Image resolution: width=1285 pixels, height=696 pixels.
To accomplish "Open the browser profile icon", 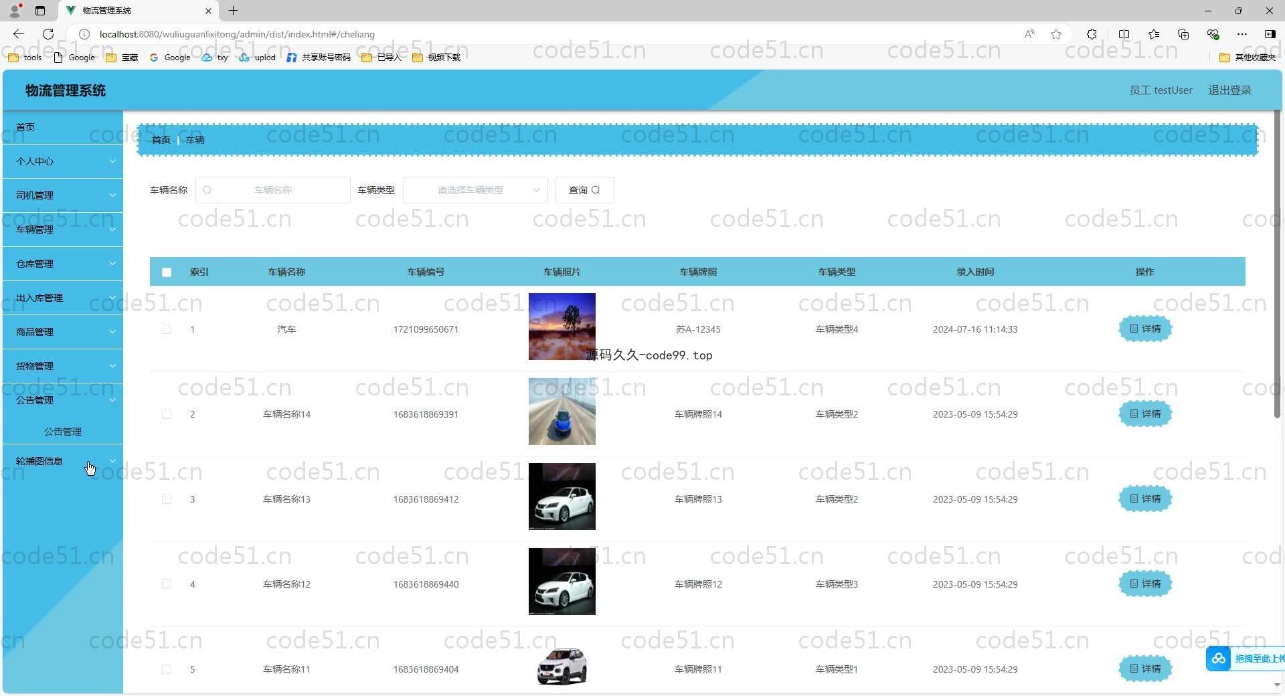I will click(x=15, y=11).
